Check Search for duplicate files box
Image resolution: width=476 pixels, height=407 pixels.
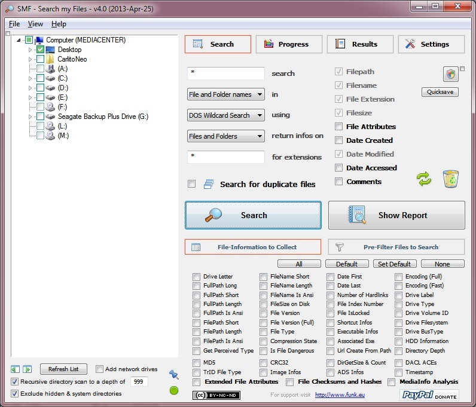[191, 184]
